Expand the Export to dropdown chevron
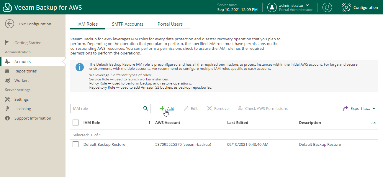 [x=374, y=109]
